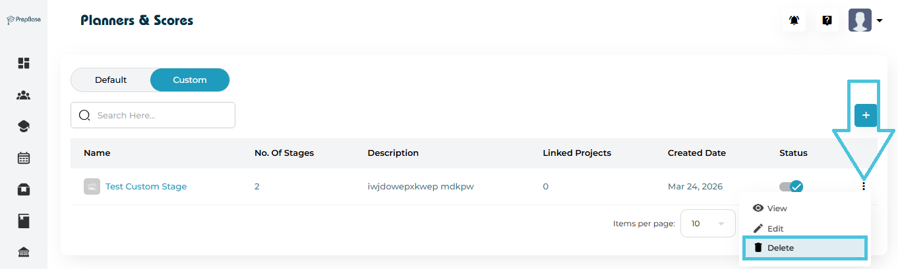Image resolution: width=898 pixels, height=269 pixels.
Task: Click the help question mark icon
Action: click(x=827, y=20)
